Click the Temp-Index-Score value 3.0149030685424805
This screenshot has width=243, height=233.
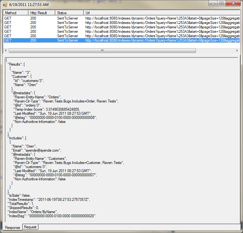click(x=63, y=109)
